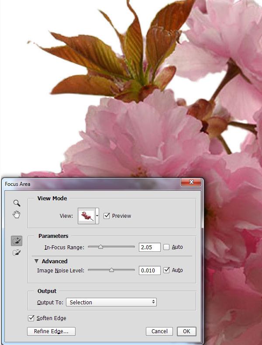Select the Zoom tool in Focus Area
The width and height of the screenshot is (262, 345).
17,203
